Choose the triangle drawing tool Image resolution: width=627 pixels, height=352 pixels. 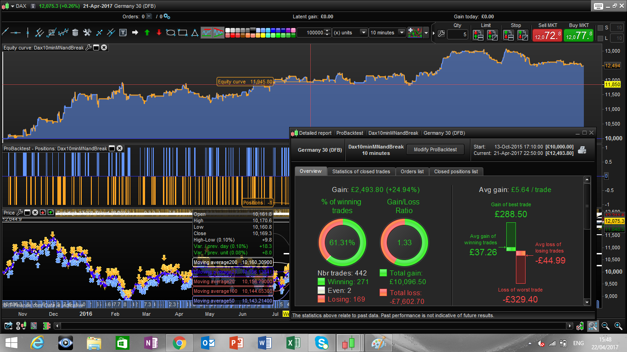(195, 33)
